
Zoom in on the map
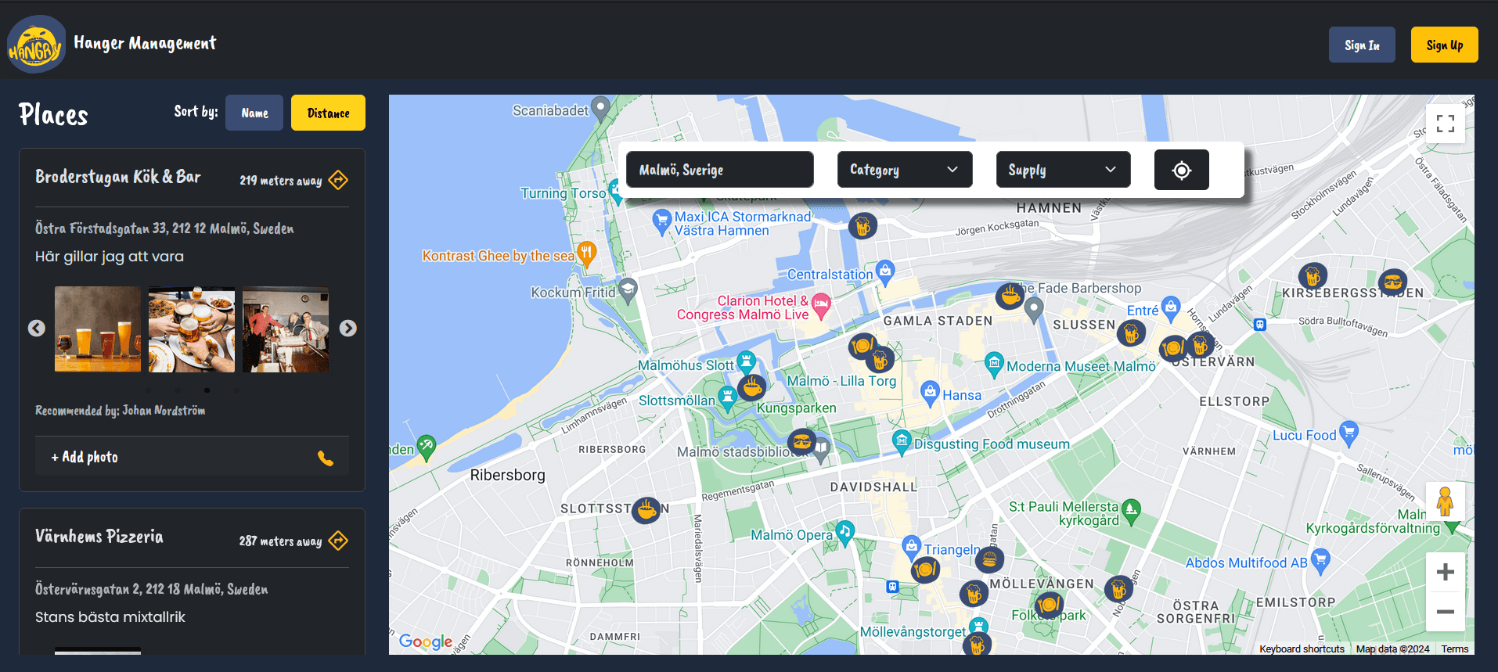(1445, 572)
